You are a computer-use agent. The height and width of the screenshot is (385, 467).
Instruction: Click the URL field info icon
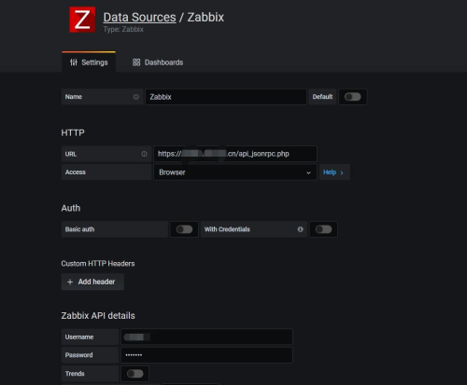tap(144, 154)
